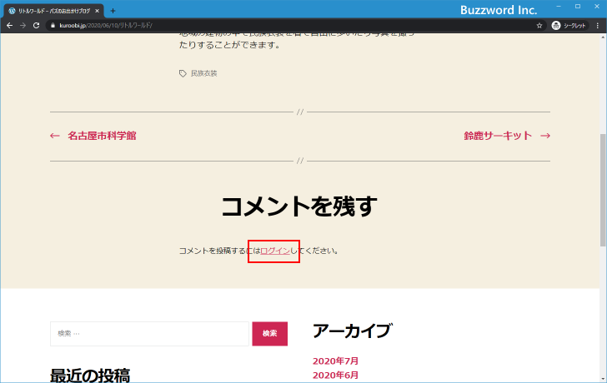Click the page vertical scrollbar thumb

pos(603,190)
